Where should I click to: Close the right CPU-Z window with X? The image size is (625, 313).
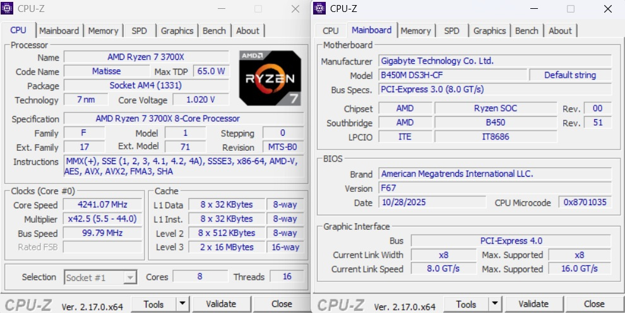pos(608,8)
